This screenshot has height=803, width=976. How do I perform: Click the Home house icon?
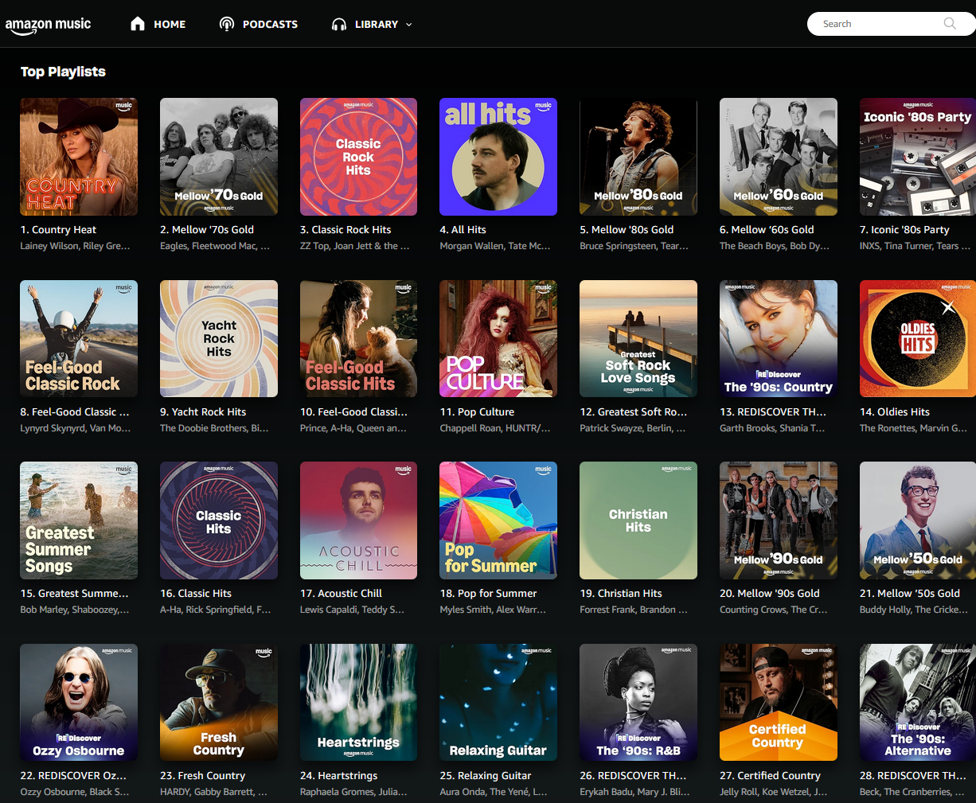(138, 24)
